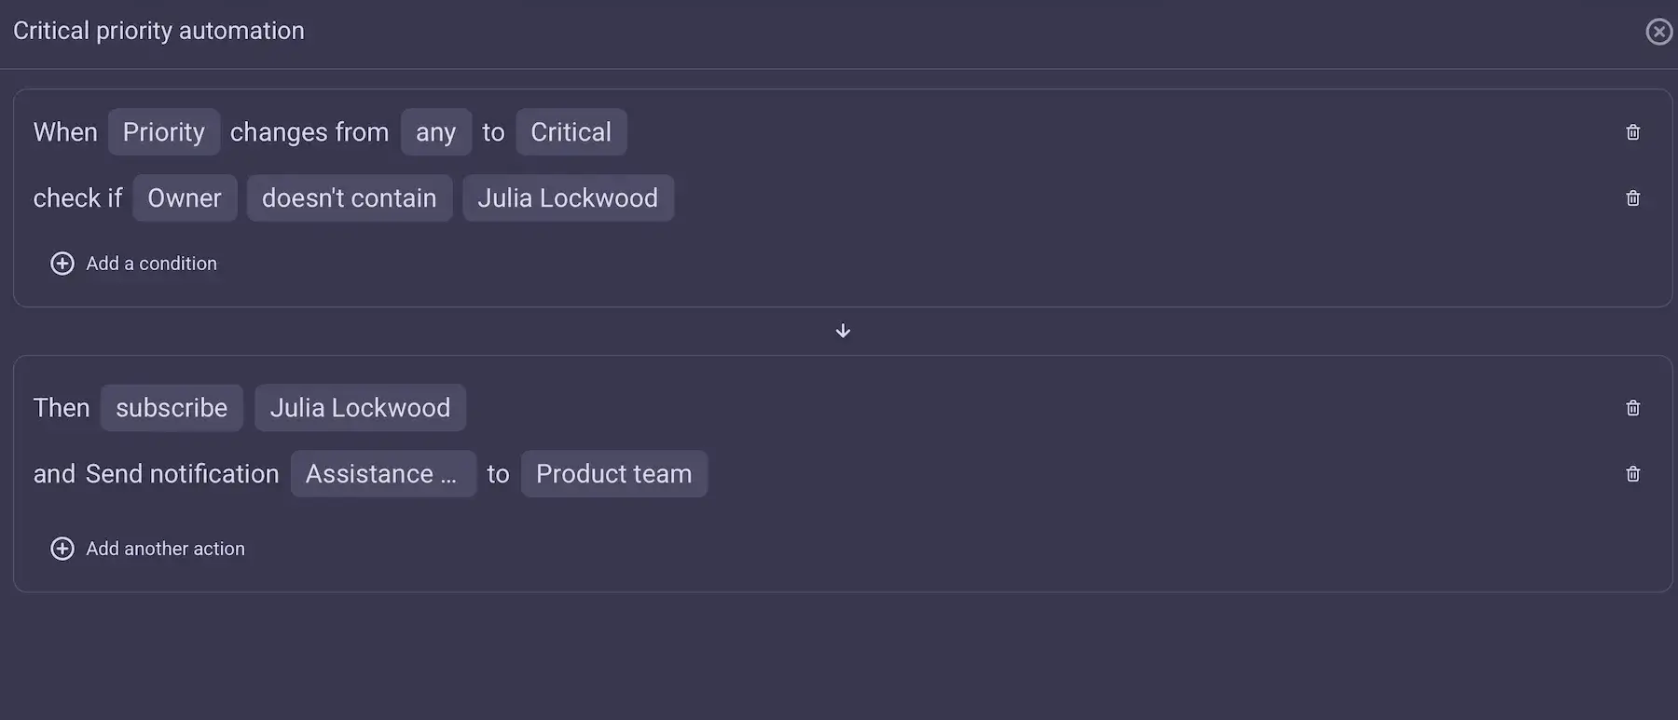
Task: Click the plus icon beside Add a condition
Action: (x=62, y=264)
